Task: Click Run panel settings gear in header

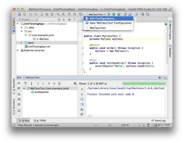Action: (160, 78)
